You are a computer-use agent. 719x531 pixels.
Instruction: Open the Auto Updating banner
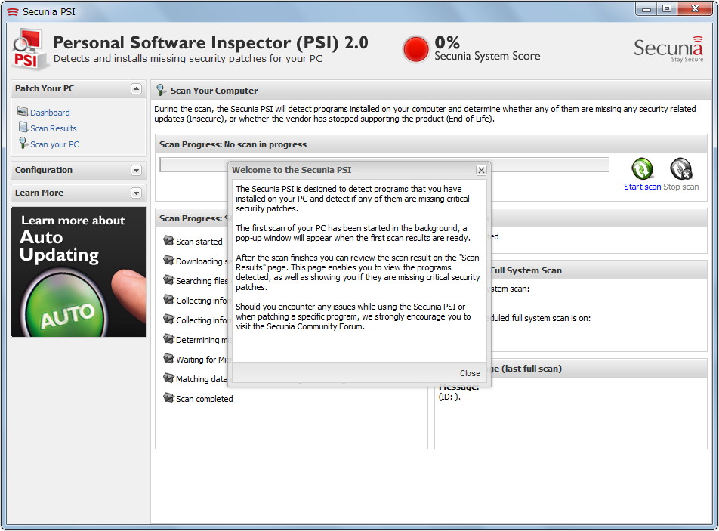click(79, 272)
